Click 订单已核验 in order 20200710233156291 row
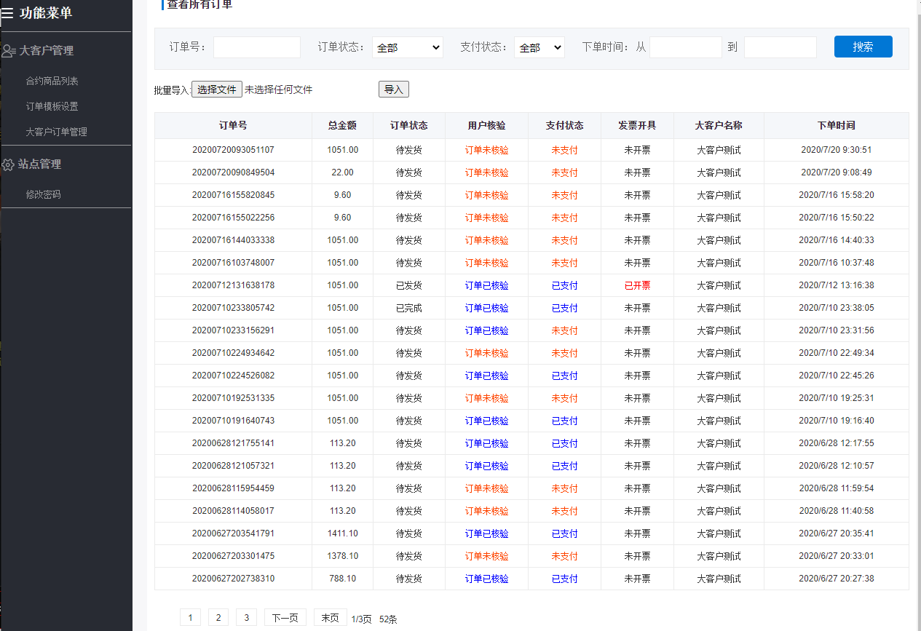Screen dimensions: 921x631 [x=486, y=330]
